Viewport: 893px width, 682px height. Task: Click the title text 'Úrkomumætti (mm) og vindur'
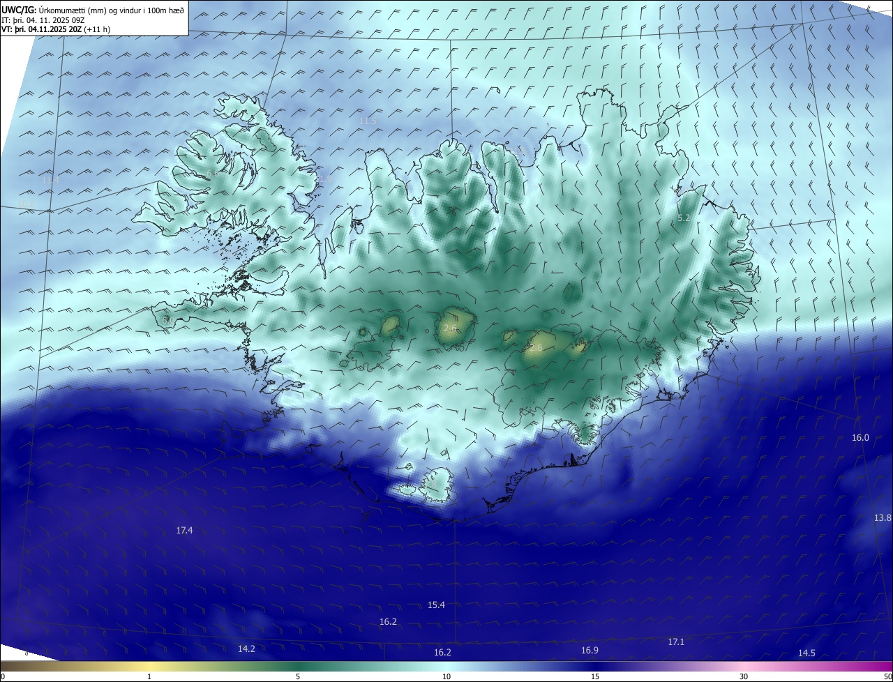pos(89,10)
